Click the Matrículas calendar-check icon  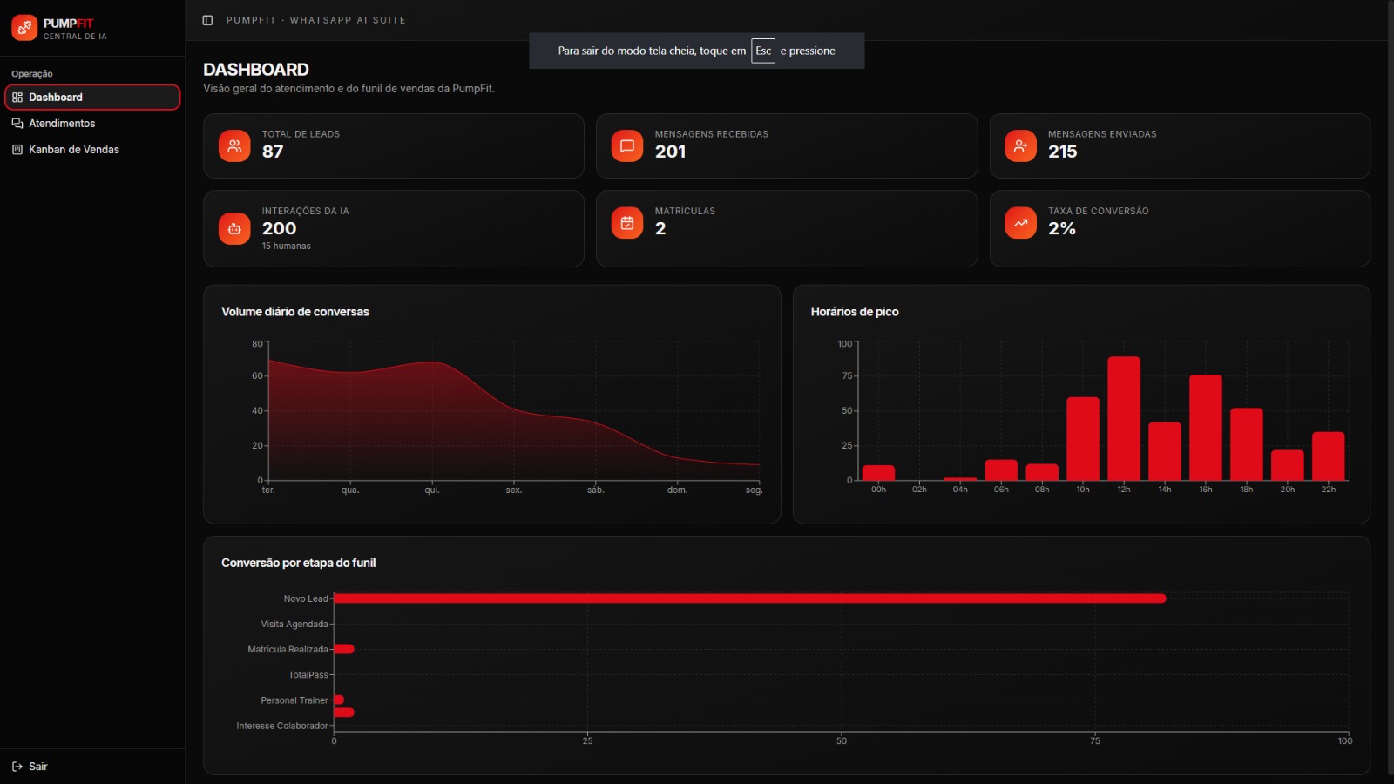(627, 223)
